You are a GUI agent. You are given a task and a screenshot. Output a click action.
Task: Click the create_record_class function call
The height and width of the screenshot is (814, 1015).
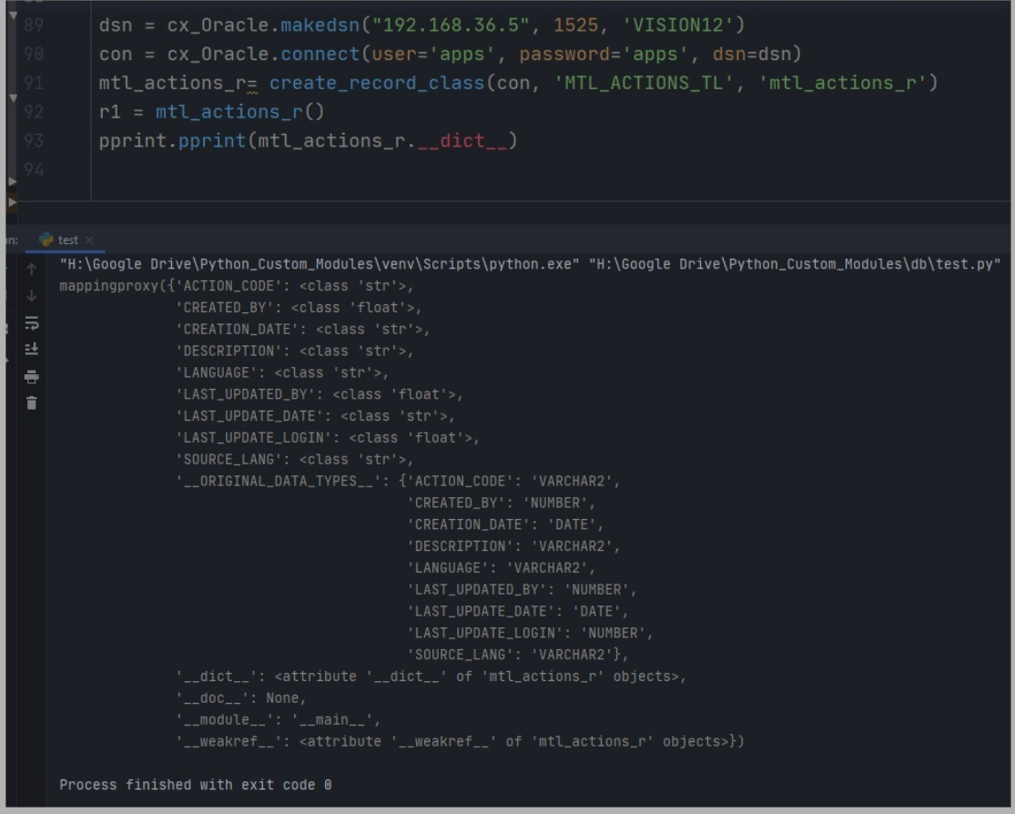[377, 83]
